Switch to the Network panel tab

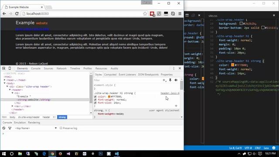(61, 68)
